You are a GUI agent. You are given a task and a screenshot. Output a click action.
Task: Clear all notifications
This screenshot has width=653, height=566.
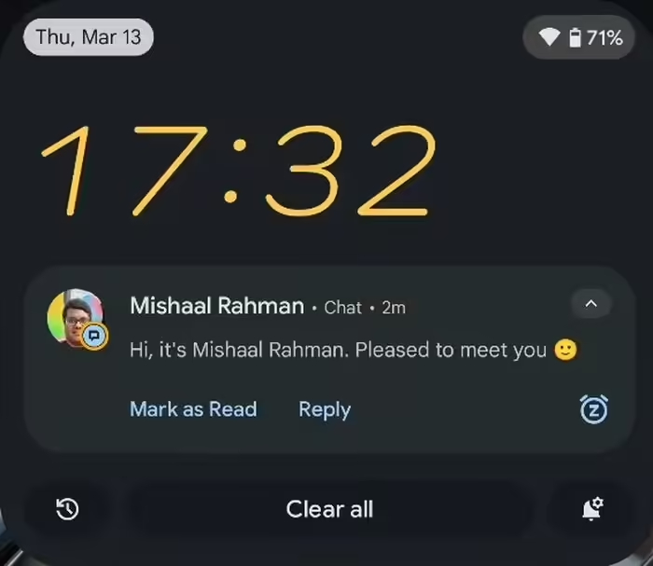(x=329, y=509)
